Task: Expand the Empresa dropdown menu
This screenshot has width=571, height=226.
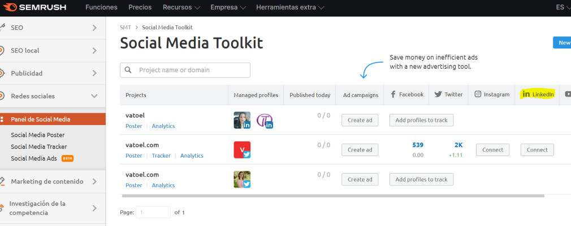Action: [x=228, y=7]
